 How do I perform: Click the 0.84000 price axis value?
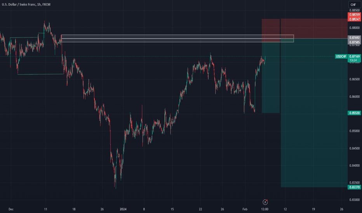354,166
